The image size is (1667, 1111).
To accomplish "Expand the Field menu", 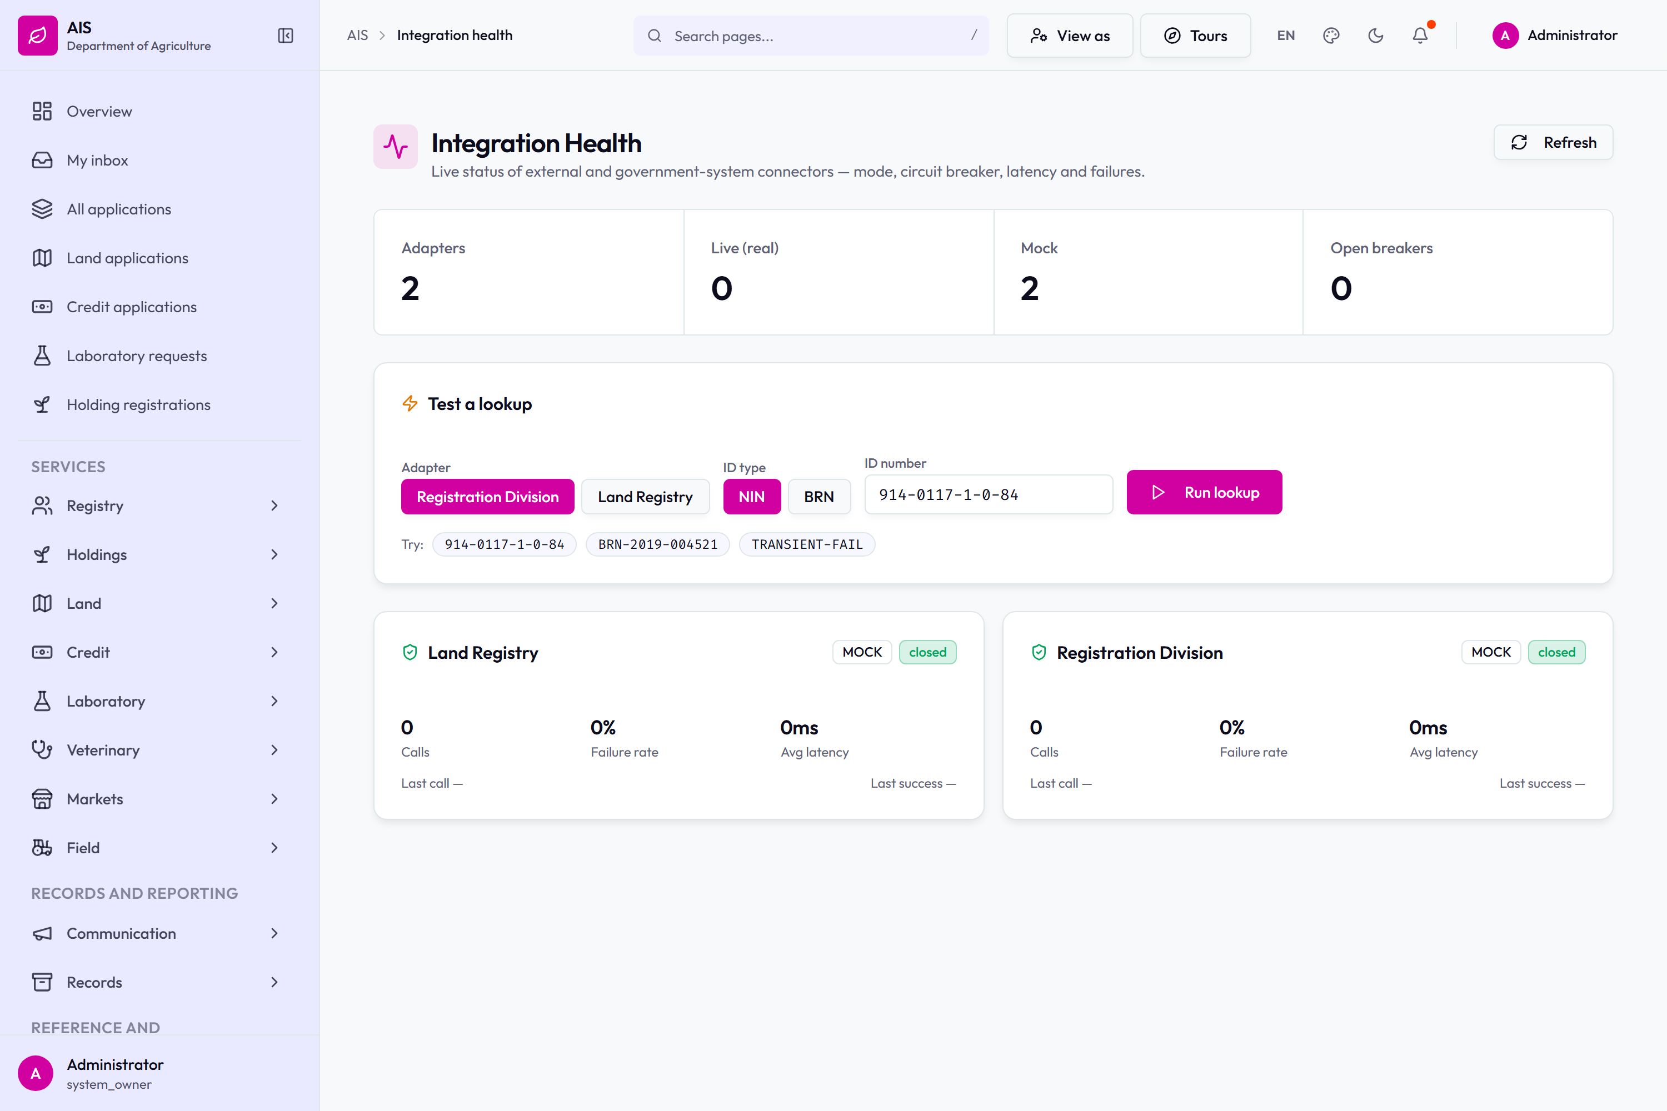I will coord(159,848).
